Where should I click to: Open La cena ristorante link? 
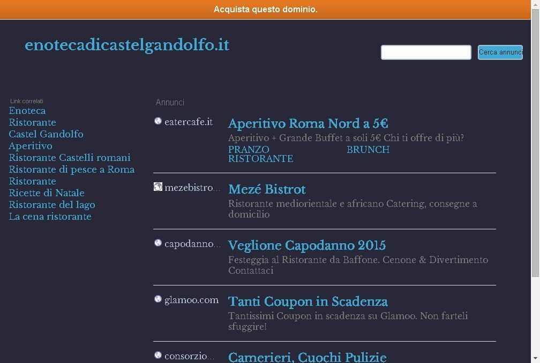(50, 217)
